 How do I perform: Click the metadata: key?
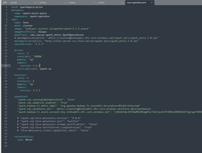coord(18,10)
